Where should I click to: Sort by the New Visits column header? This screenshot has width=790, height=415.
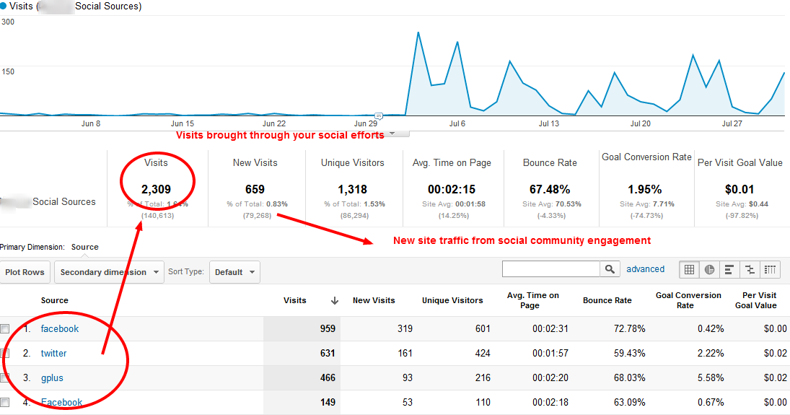coord(374,300)
